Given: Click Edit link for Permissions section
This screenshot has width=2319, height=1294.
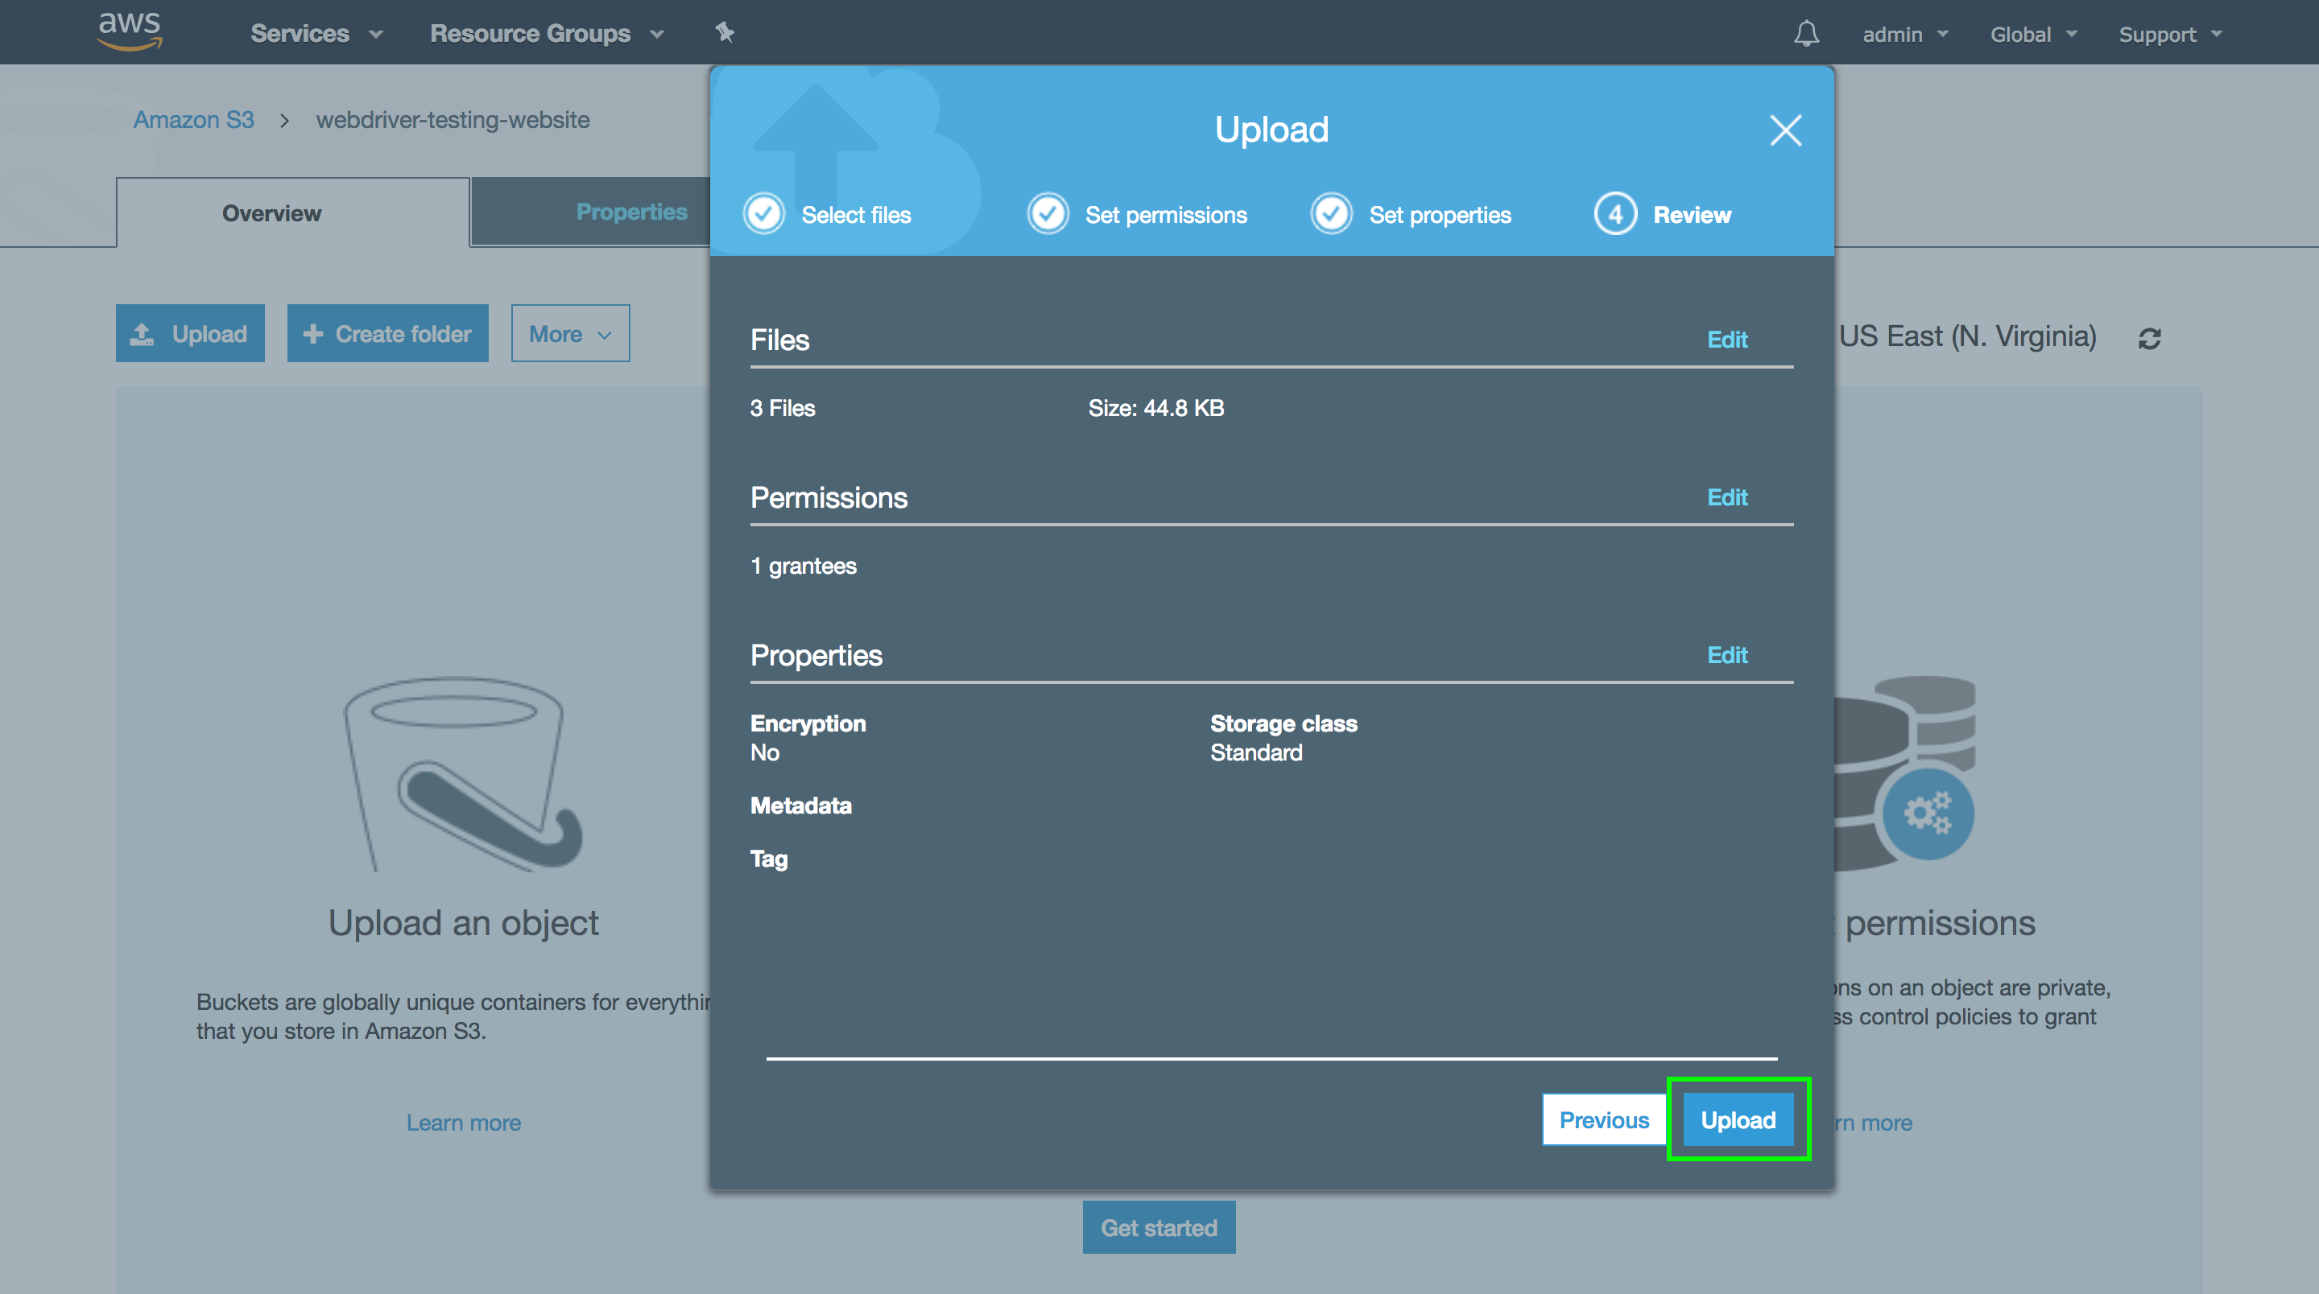Looking at the screenshot, I should (1726, 497).
